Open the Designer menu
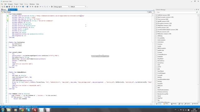200x112 pixels. coord(10,4)
